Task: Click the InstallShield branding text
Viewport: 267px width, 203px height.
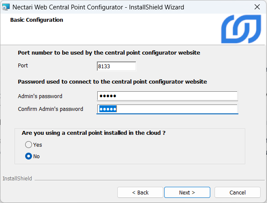Action: coord(17,178)
